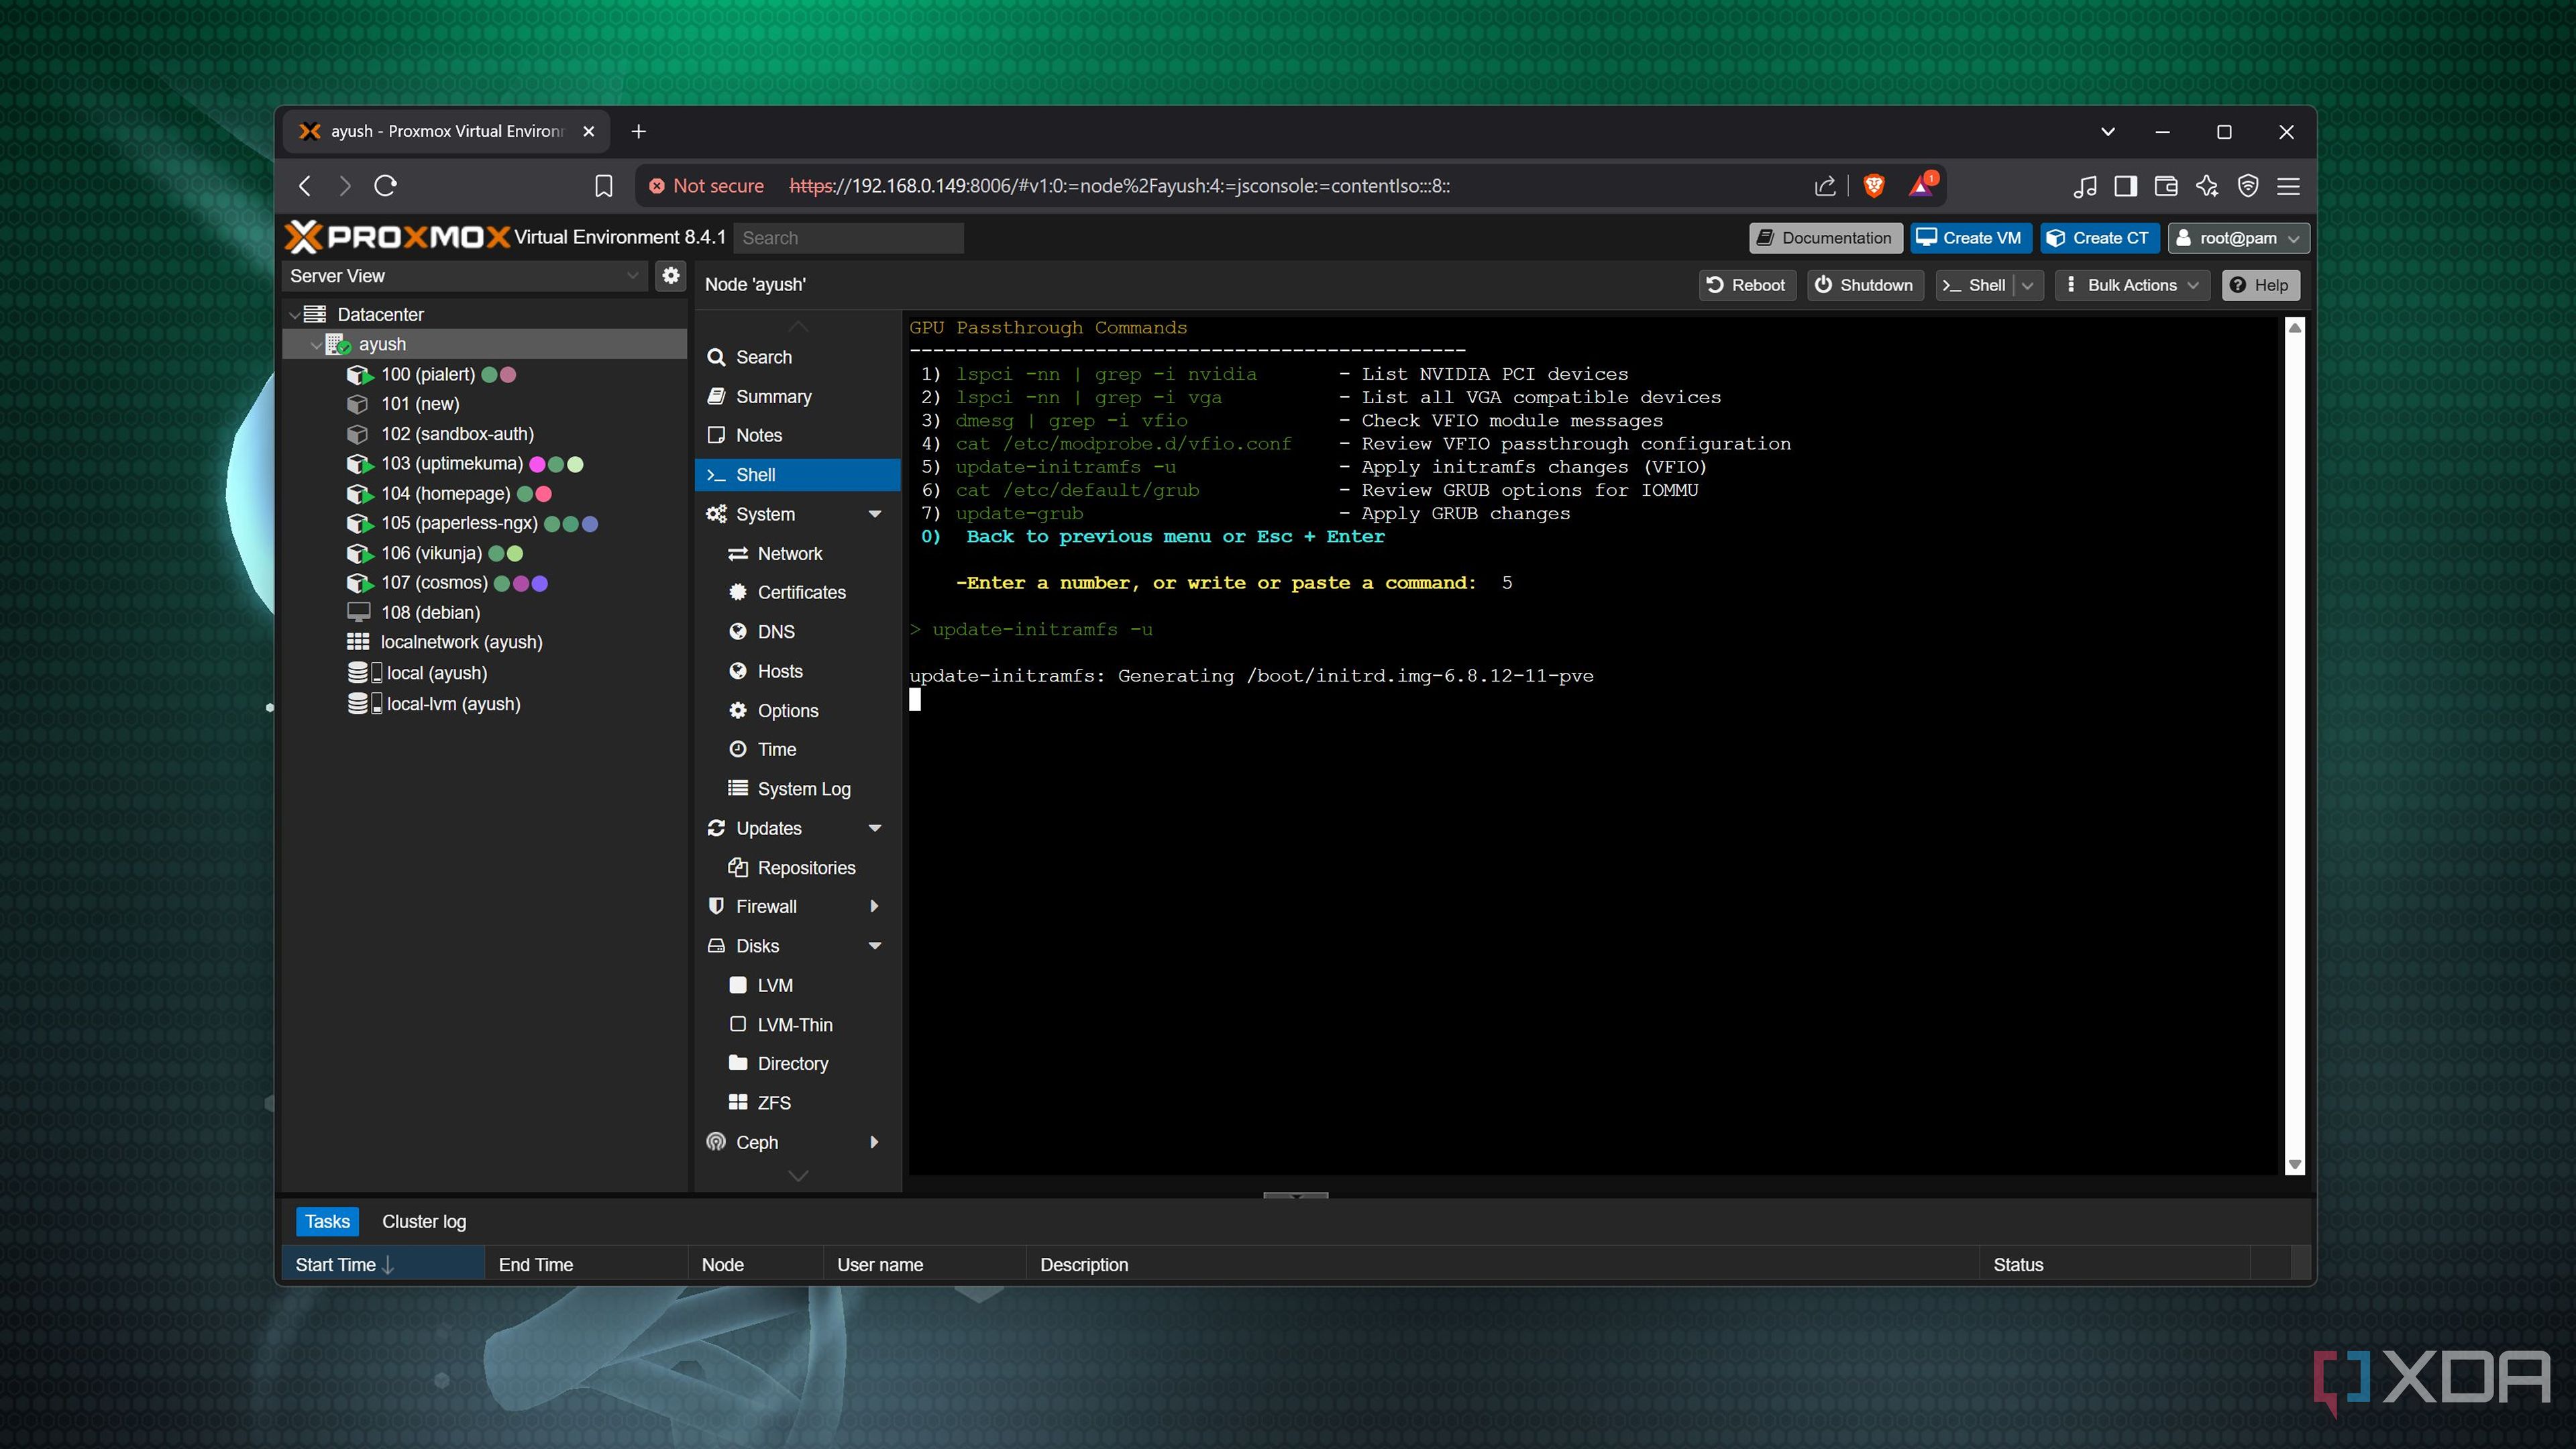This screenshot has width=2576, height=1449.
Task: Open Brave Shields lion icon
Action: click(x=1873, y=186)
